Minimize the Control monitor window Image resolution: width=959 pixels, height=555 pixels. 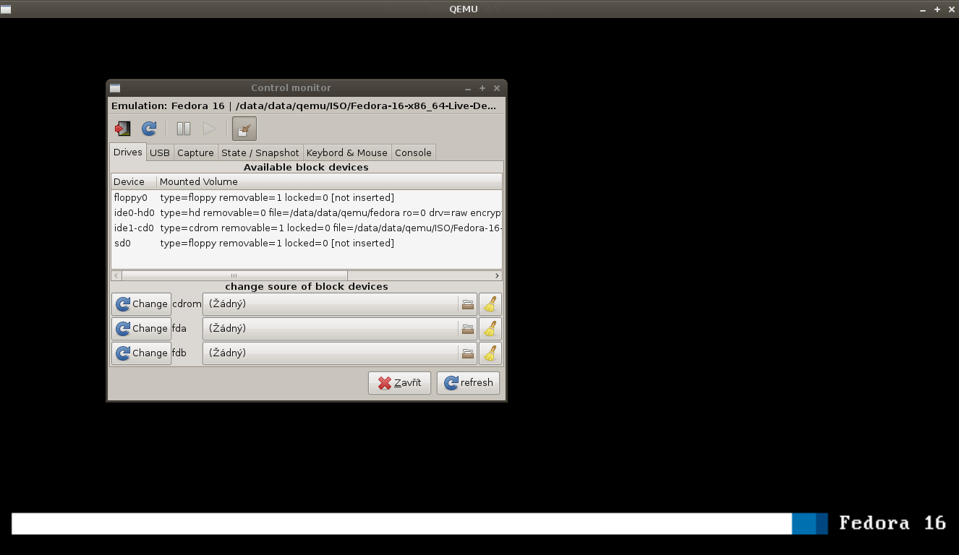click(x=468, y=88)
